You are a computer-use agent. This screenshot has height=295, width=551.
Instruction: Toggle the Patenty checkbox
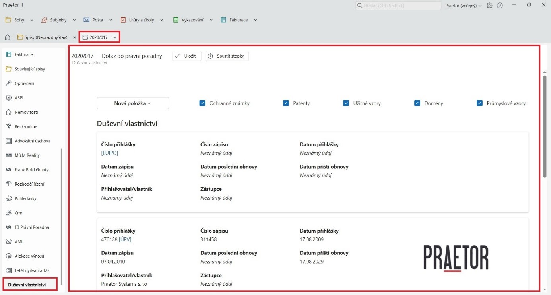pyautogui.click(x=286, y=103)
